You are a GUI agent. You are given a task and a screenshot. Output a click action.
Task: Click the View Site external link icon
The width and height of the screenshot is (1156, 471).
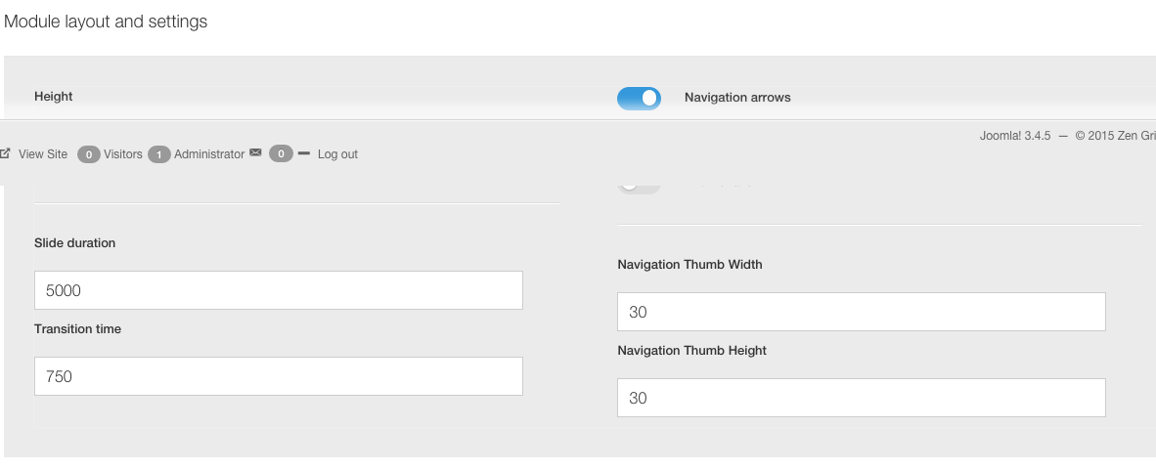point(5,153)
